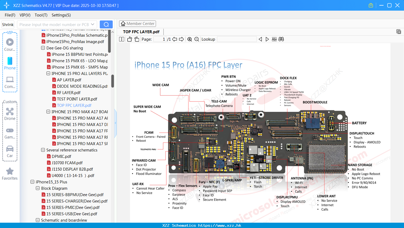
Task: Open the Courses sidebar icon
Action: [x=10, y=42]
